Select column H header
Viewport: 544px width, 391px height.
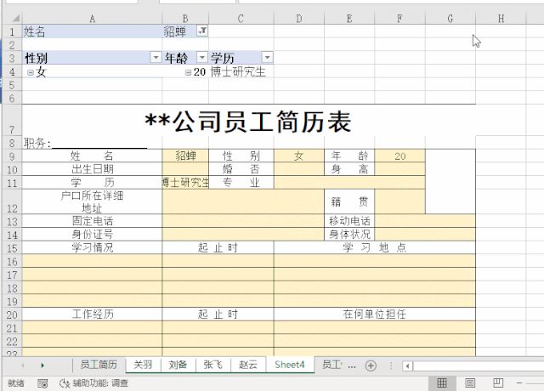pyautogui.click(x=501, y=19)
